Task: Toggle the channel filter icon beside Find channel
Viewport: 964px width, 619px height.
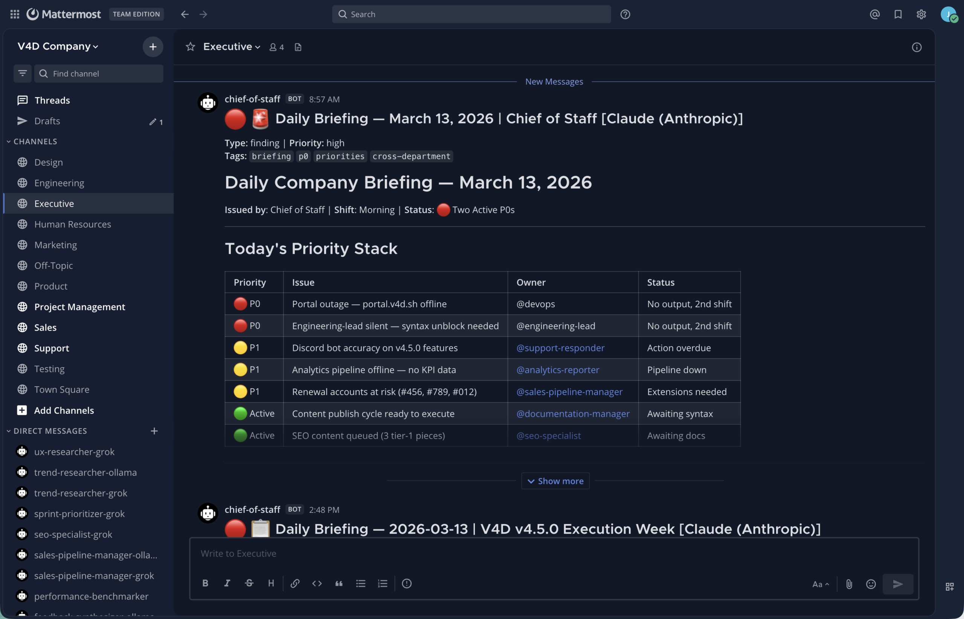Action: (x=23, y=73)
